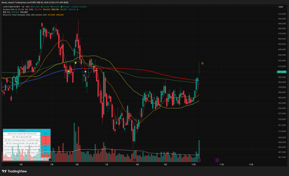Click the green SMA value 382,817
289x176 pixels.
pos(63,9)
